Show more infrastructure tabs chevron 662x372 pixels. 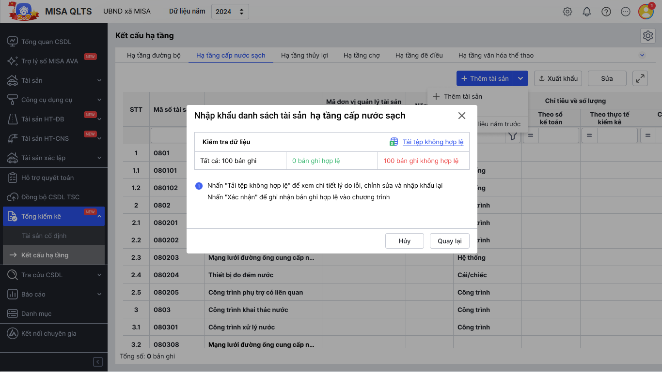(642, 55)
